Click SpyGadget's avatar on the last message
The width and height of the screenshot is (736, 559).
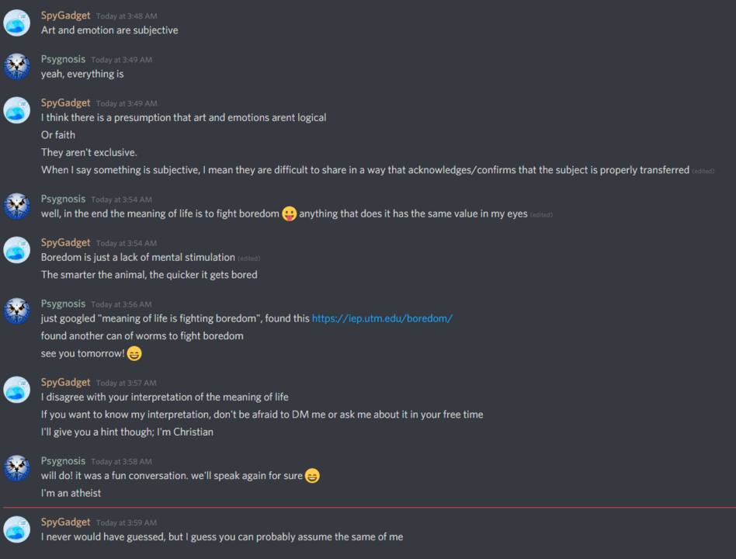16,529
